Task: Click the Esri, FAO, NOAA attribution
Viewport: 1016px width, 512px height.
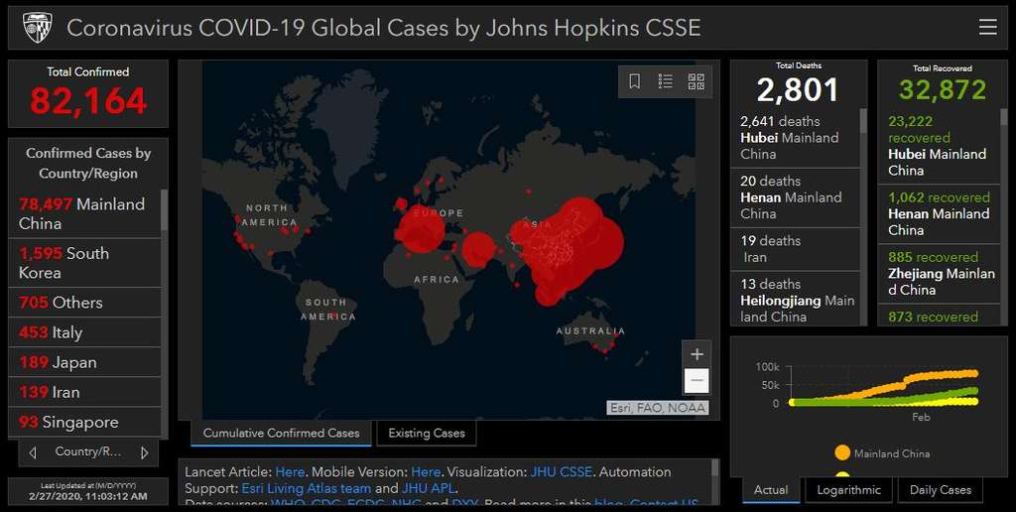Action: (658, 408)
